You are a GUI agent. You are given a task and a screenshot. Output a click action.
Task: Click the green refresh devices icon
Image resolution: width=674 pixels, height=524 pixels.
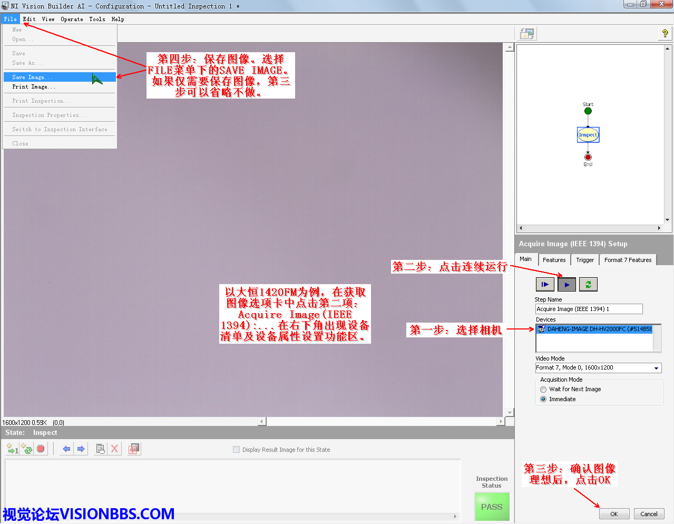click(x=588, y=285)
